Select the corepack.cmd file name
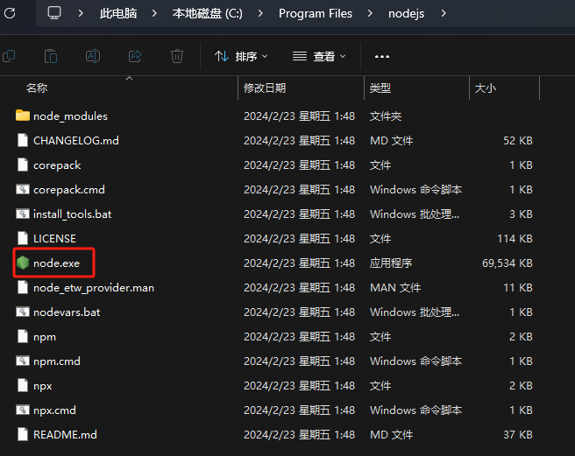575x456 pixels. point(69,190)
